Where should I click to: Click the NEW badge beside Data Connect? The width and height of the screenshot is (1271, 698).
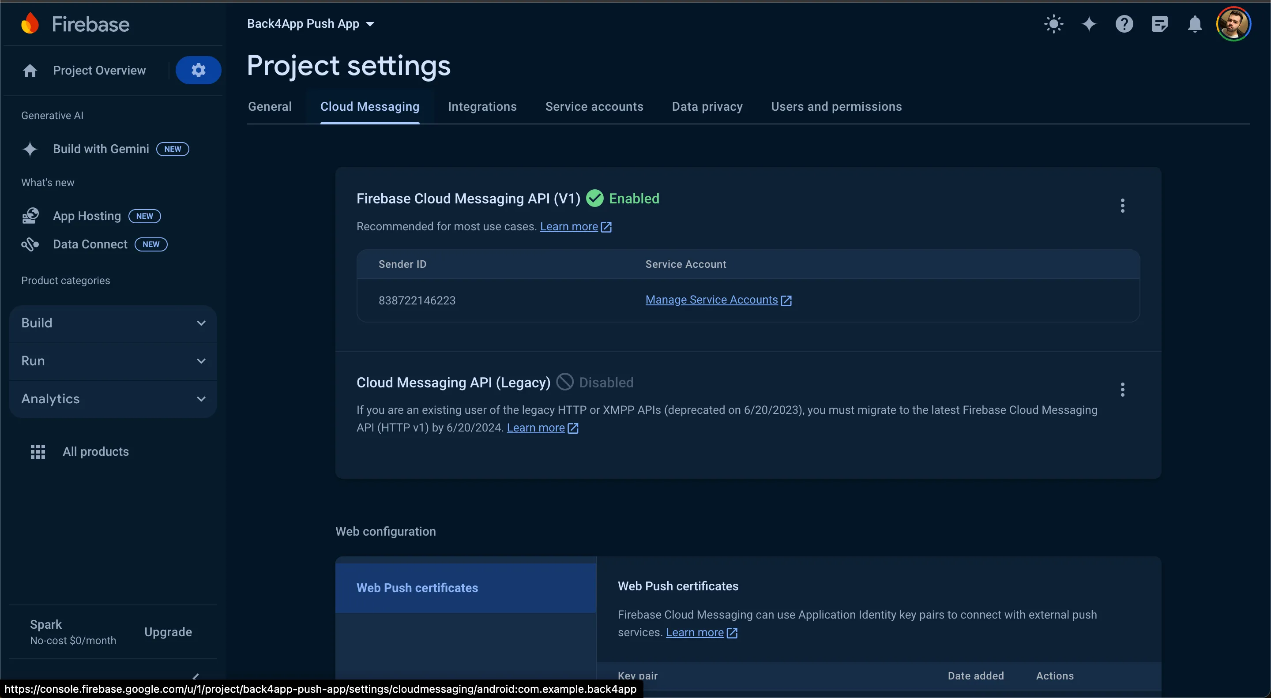tap(151, 244)
